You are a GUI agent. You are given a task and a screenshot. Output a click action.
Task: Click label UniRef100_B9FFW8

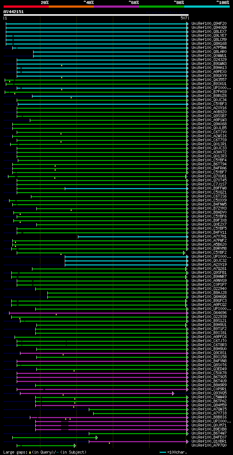[209, 188]
